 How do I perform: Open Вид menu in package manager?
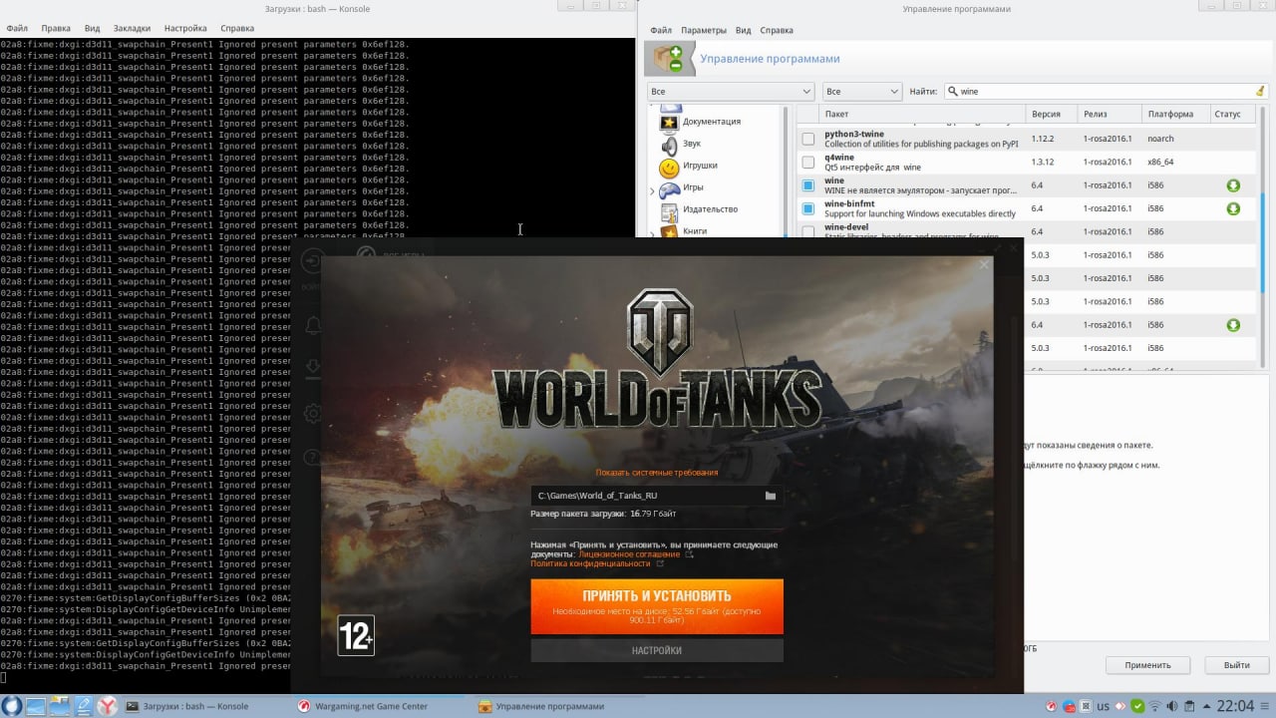(x=744, y=30)
